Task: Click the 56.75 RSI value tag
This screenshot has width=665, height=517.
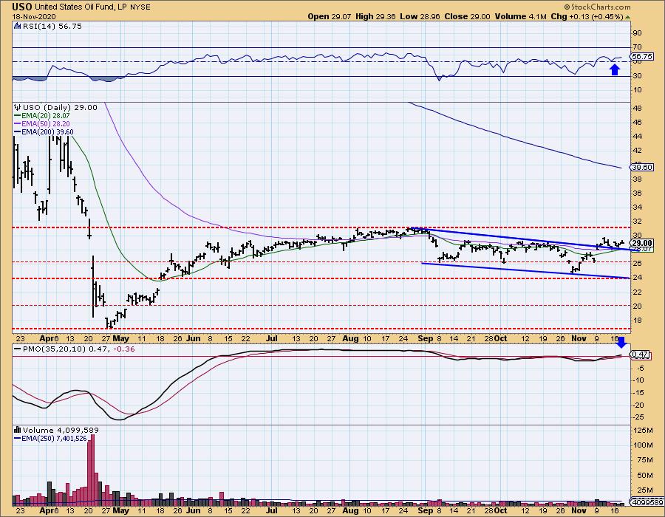Action: tap(642, 56)
